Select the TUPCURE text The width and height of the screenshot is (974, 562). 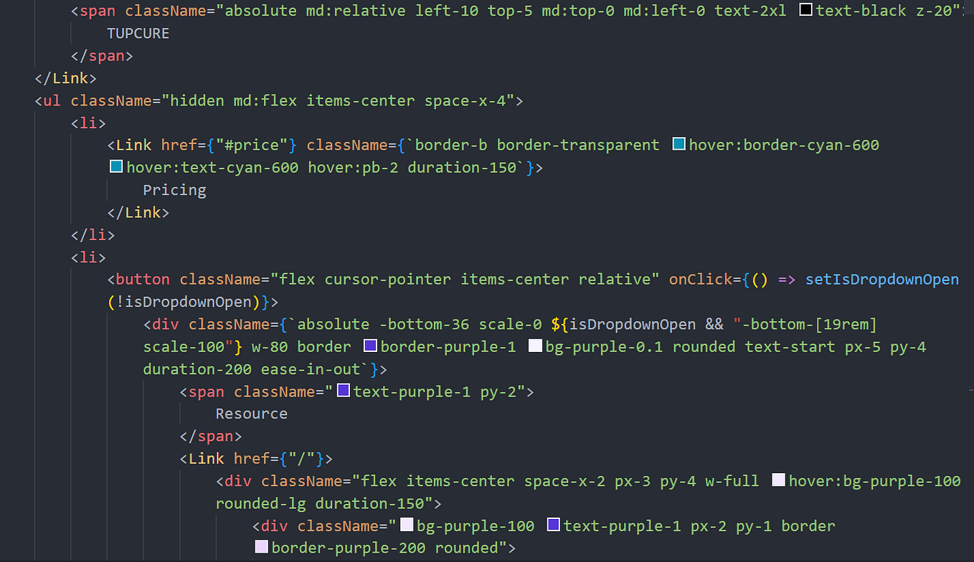[x=138, y=32]
